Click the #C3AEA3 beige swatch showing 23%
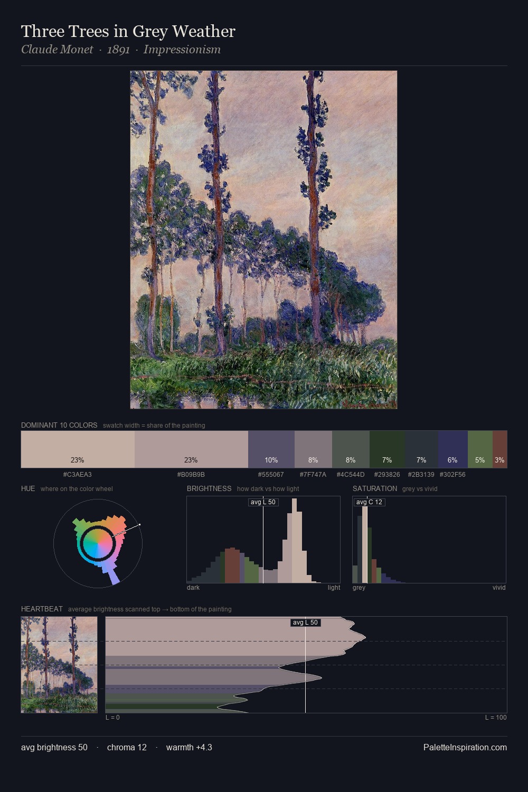This screenshot has width=528, height=792. pos(78,449)
